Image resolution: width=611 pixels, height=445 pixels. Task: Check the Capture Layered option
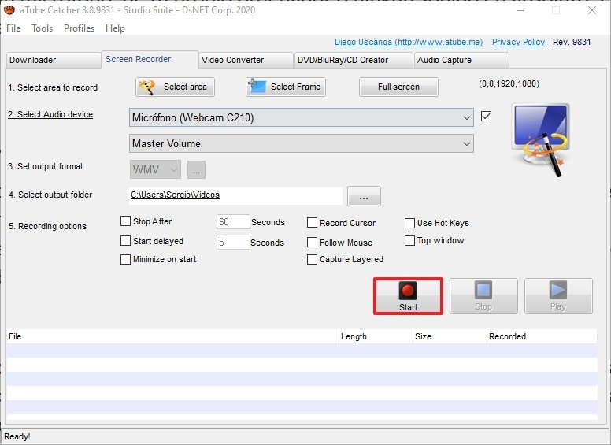coord(312,260)
